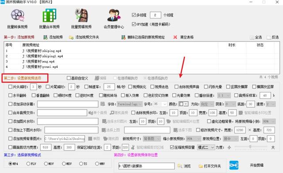The width and height of the screenshot is (283, 173).
Task: Enable 修改视频尺寸 checkbox
Action: pos(198,130)
